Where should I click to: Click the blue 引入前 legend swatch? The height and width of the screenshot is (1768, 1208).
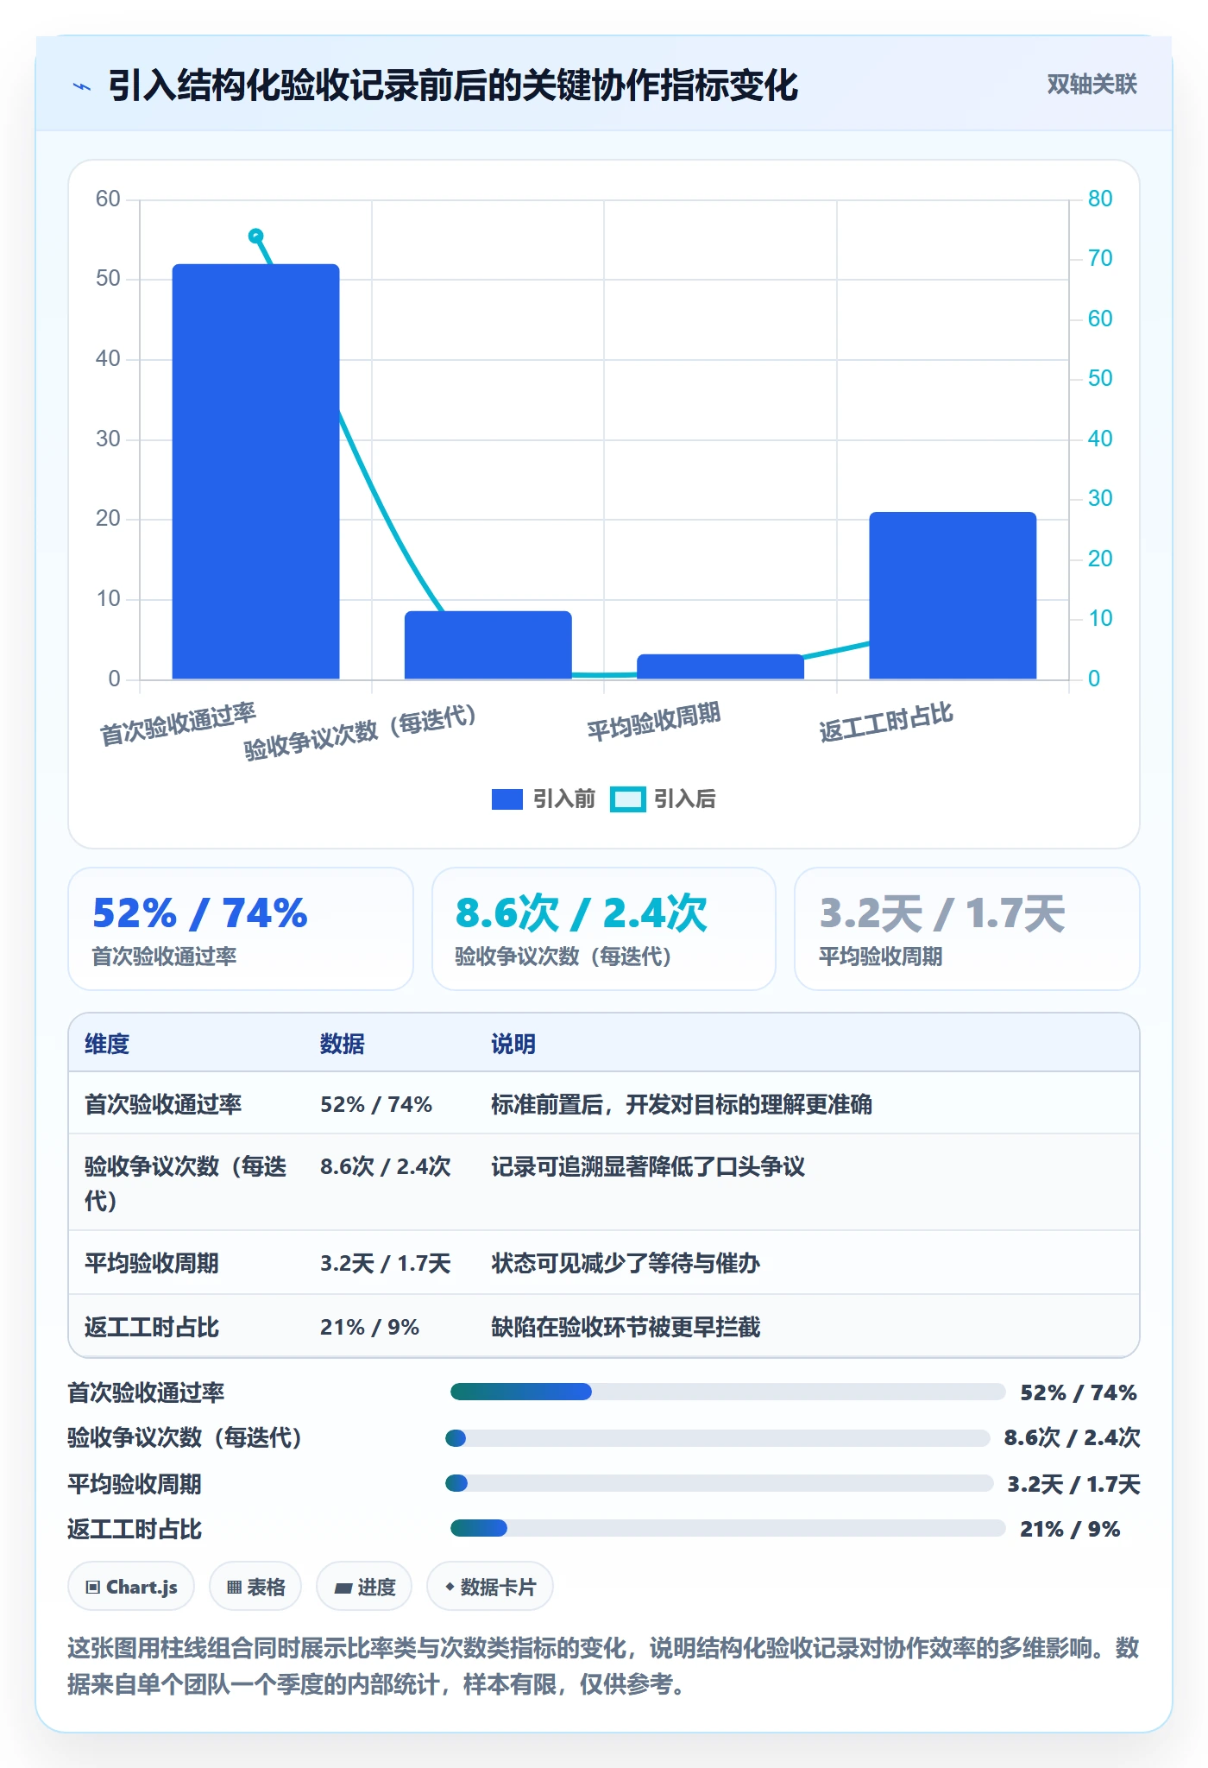(507, 799)
